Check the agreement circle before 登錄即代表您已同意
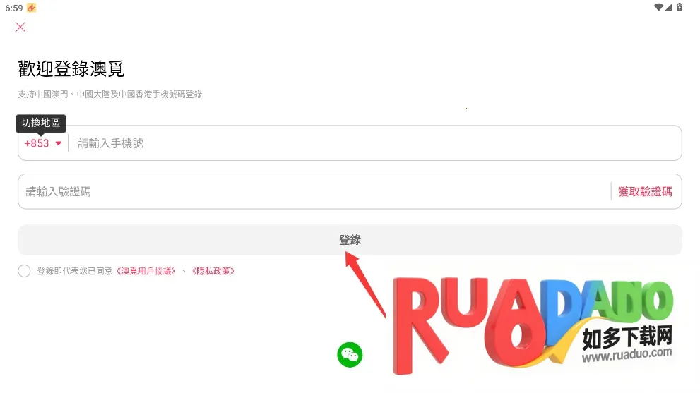The width and height of the screenshot is (700, 393). click(24, 271)
